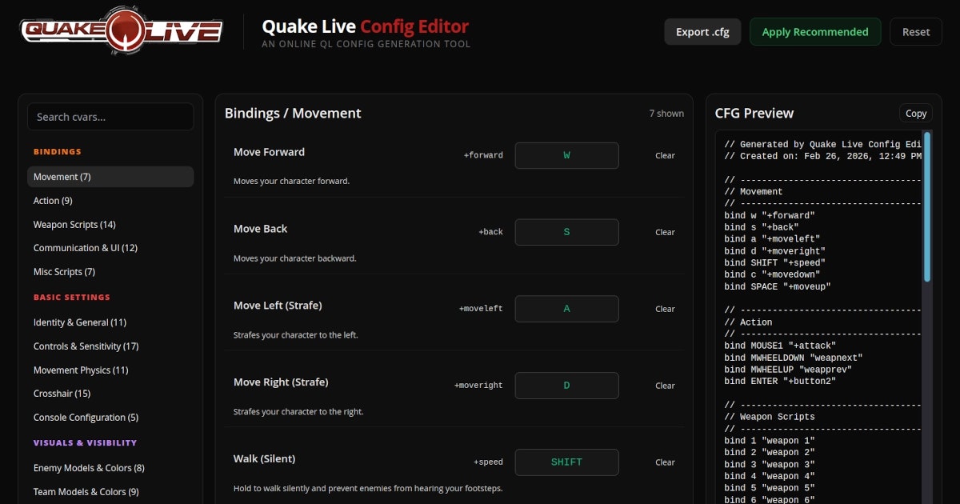Open the Crosshair settings category

coord(61,393)
